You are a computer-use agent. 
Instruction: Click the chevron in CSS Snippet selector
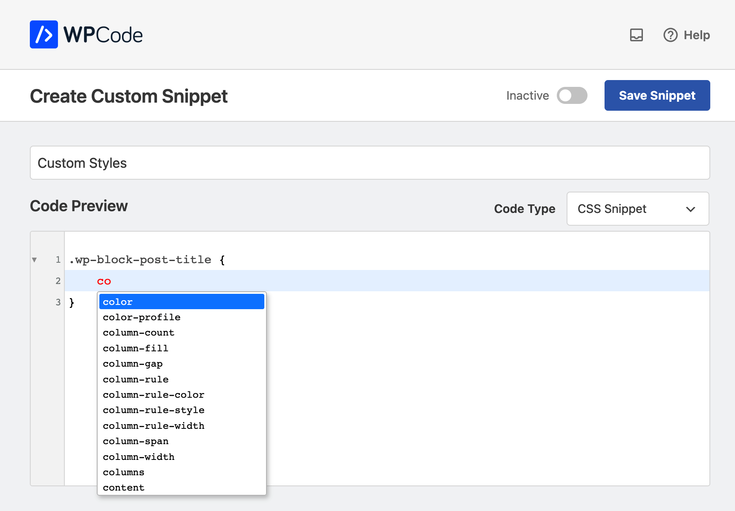tap(690, 209)
